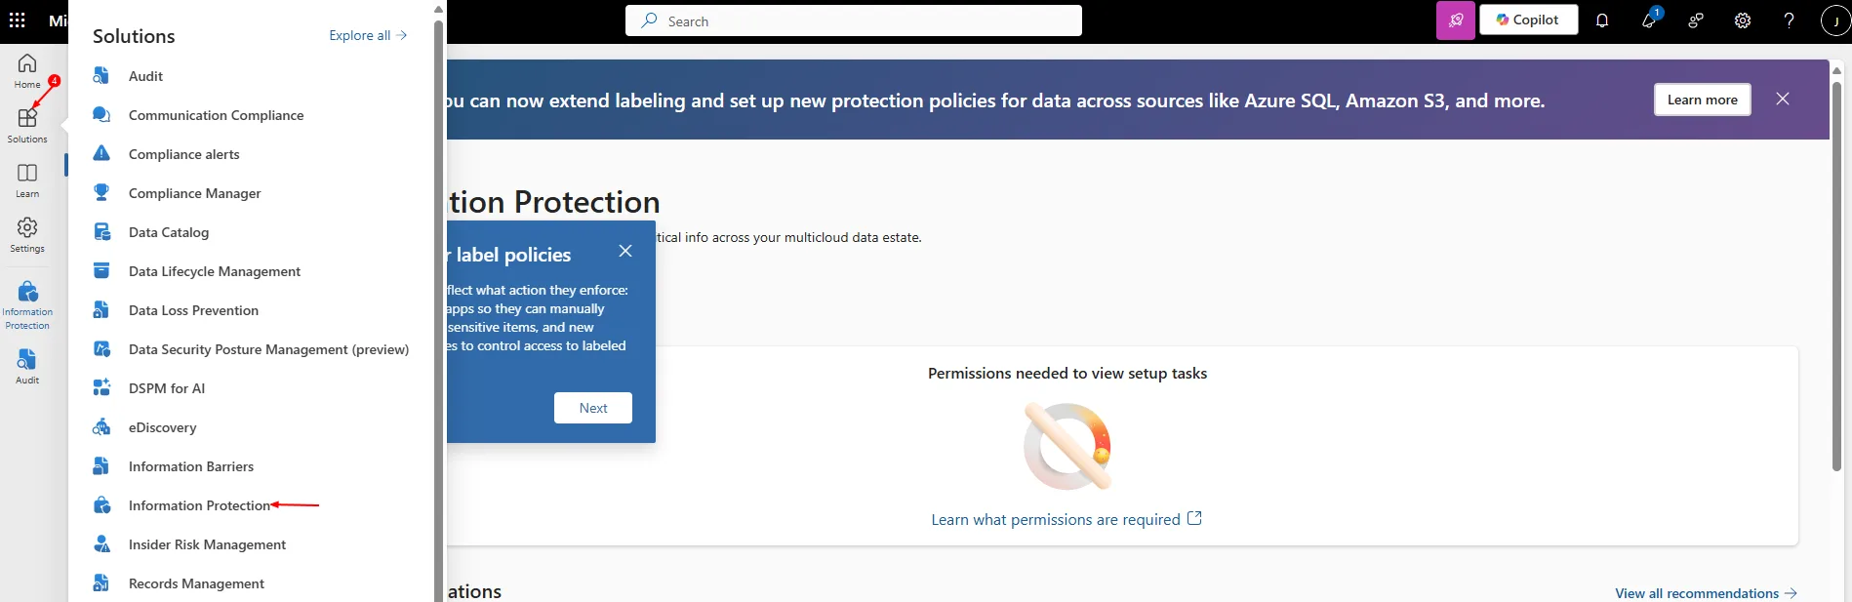The height and width of the screenshot is (602, 1852).
Task: Open the help question mark icon
Action: 1789,20
